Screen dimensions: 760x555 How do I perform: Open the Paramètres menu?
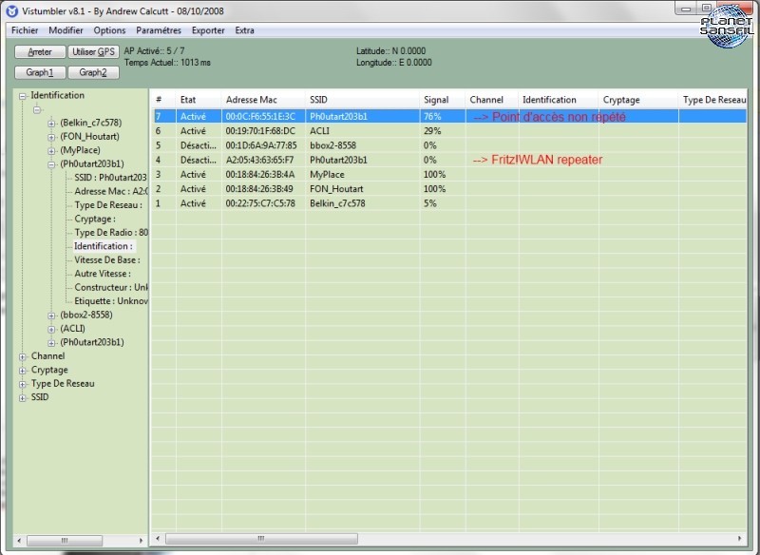[x=159, y=30]
